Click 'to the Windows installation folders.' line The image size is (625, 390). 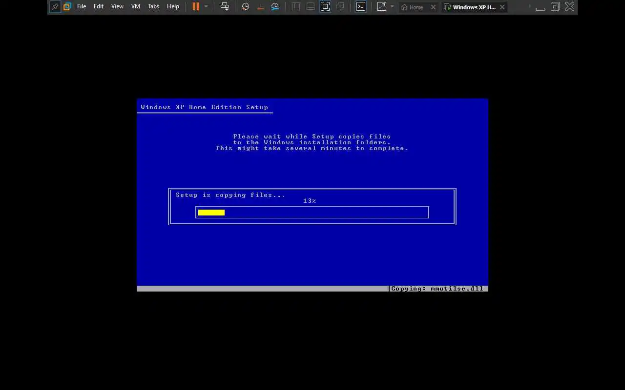pos(312,142)
